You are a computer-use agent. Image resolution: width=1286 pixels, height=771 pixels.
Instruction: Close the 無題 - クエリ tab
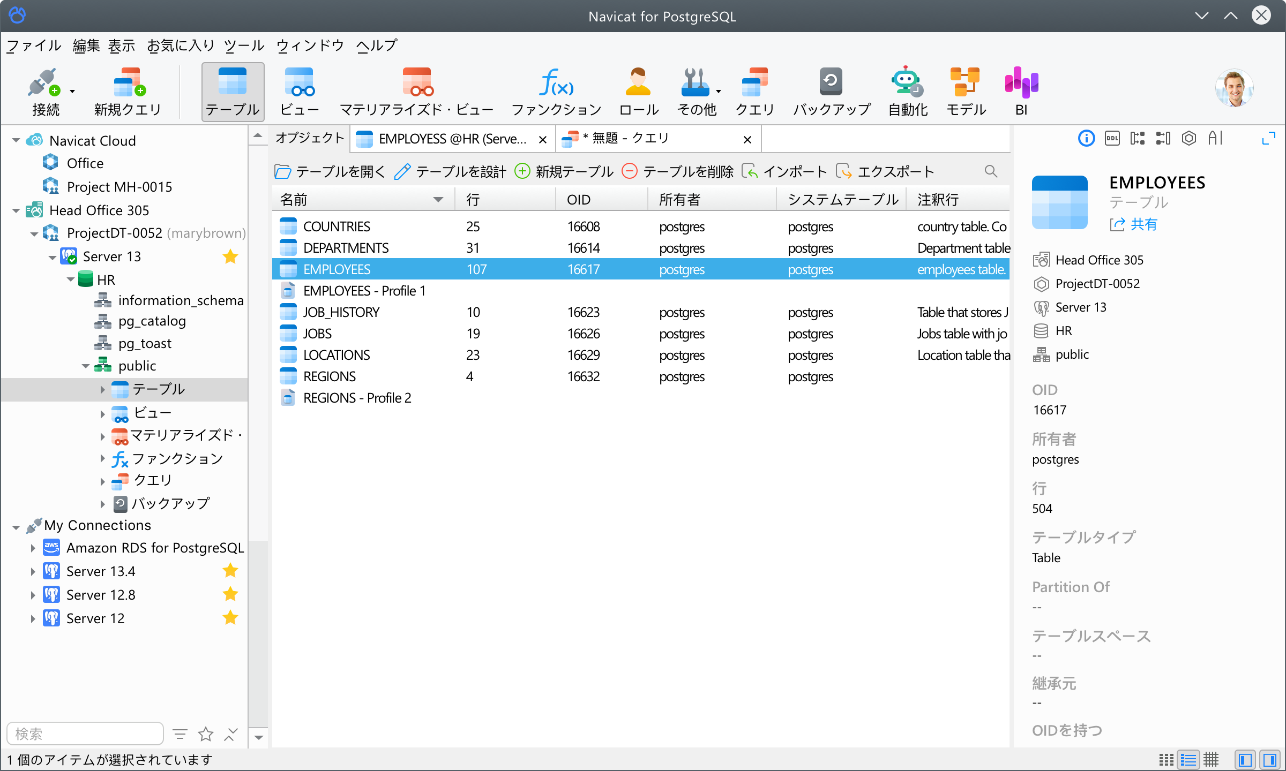pos(747,140)
